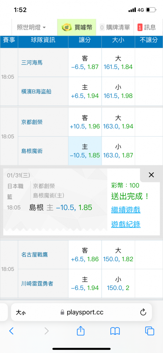Reload the playsport.cc page

tap(143, 312)
